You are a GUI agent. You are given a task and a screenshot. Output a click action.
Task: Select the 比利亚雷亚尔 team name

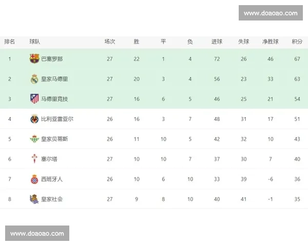[x=57, y=119]
